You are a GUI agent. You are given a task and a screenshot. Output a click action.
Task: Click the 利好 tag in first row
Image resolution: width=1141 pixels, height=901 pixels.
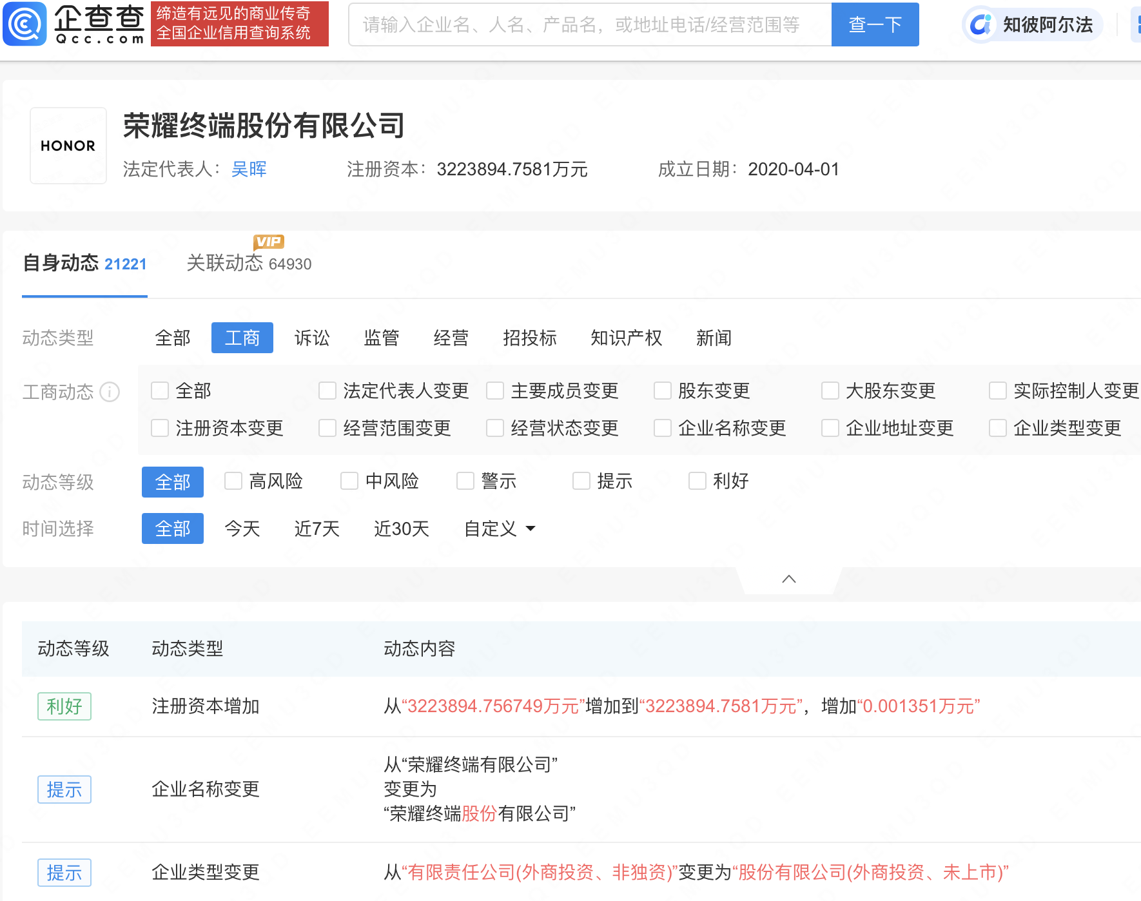(x=64, y=706)
